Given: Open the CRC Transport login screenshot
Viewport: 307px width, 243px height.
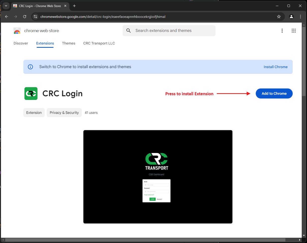Looking at the screenshot, I should pyautogui.click(x=158, y=177).
